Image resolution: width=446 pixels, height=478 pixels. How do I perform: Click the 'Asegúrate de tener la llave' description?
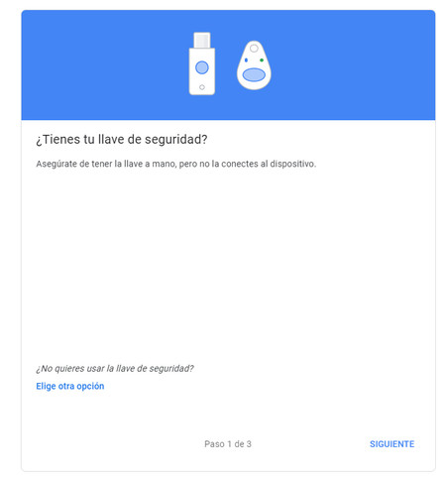[176, 164]
